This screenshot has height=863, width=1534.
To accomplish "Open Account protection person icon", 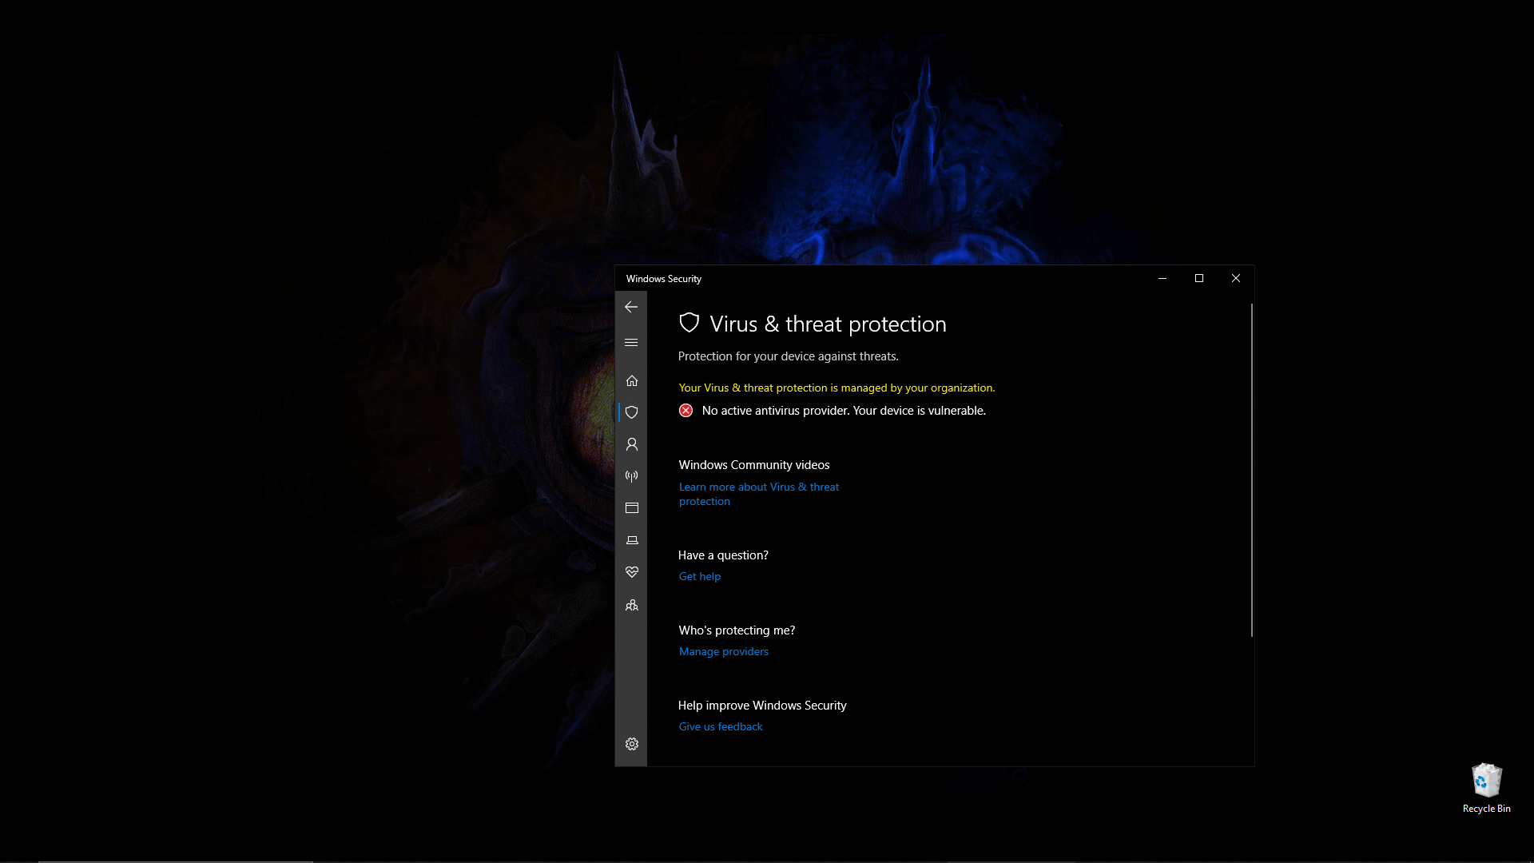I will pos(631,444).
